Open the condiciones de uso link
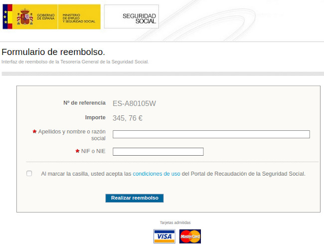324x251 pixels. click(157, 174)
